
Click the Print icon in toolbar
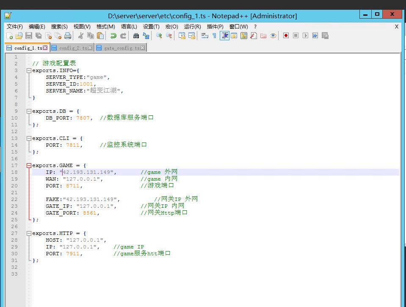click(67, 36)
